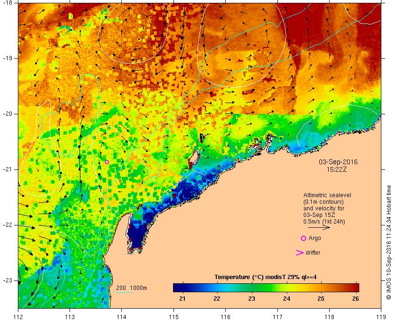
Task: Click the 0.5m/s velocity scale arrow
Action: (319, 227)
